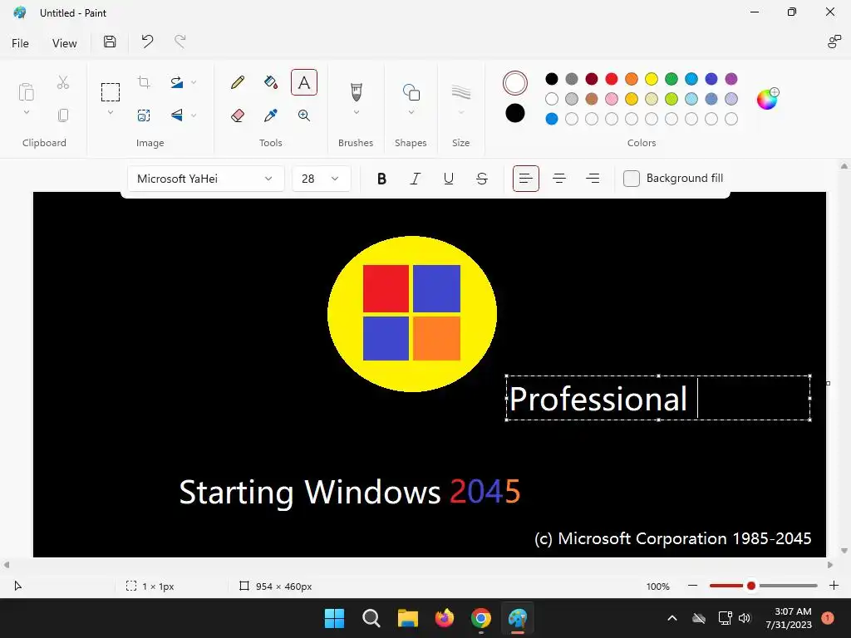This screenshot has width=851, height=638.
Task: Select the Eraser tool
Action: (237, 115)
